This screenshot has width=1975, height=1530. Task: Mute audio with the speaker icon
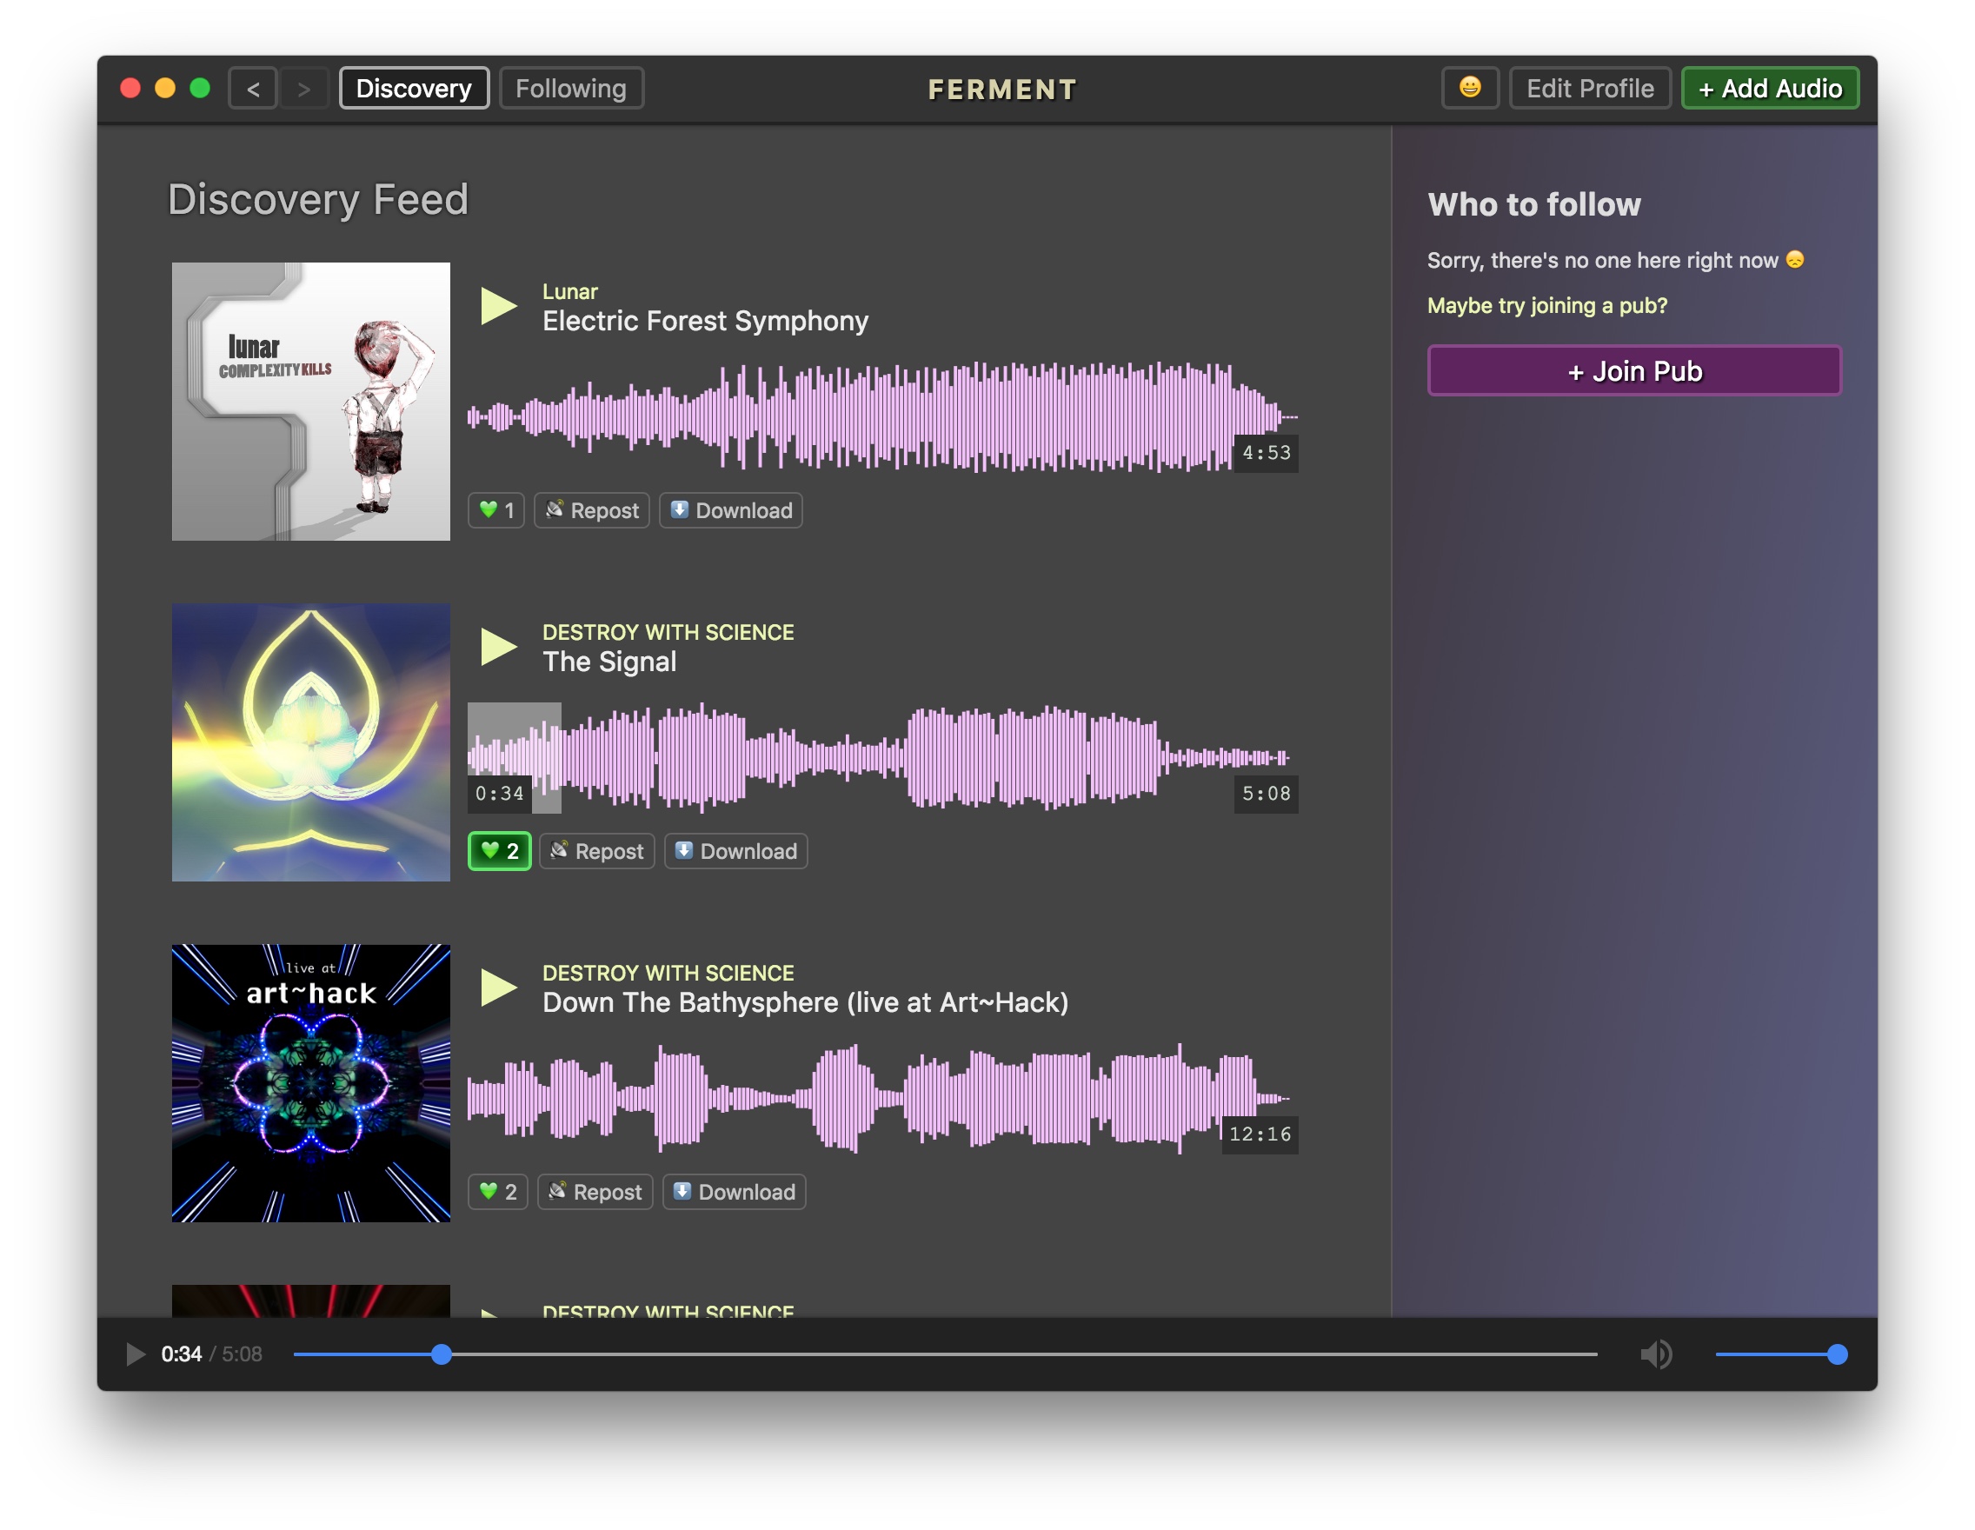coord(1656,1354)
